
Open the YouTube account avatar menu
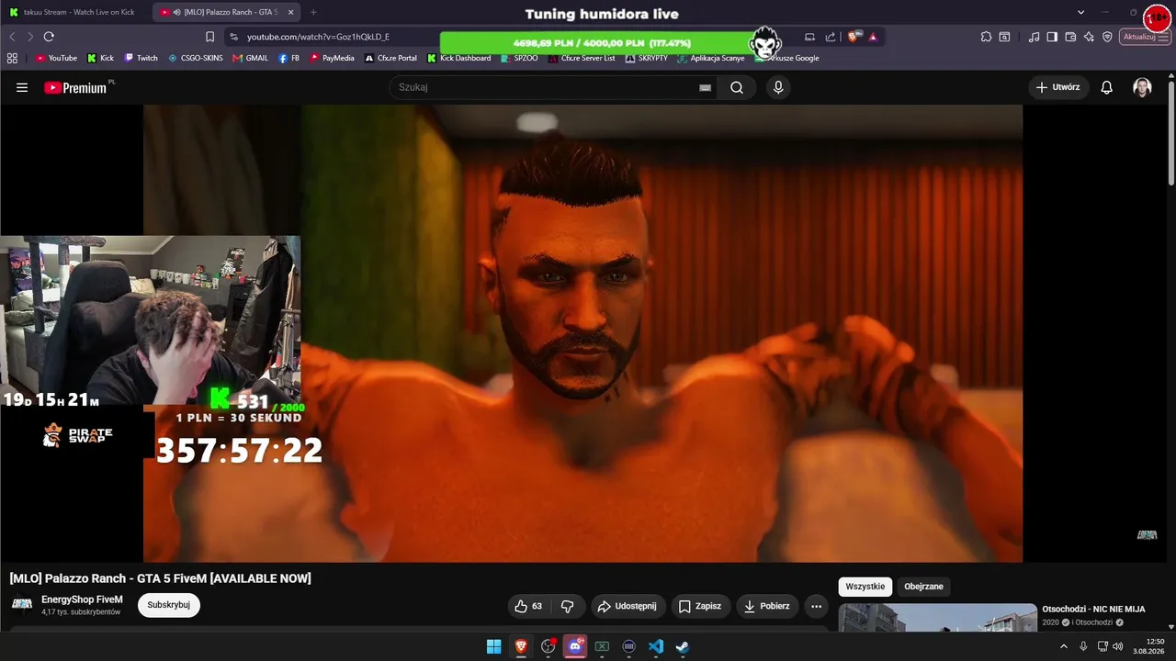tap(1142, 87)
